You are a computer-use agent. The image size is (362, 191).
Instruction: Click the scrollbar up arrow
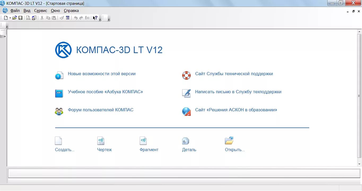(x=359, y=32)
